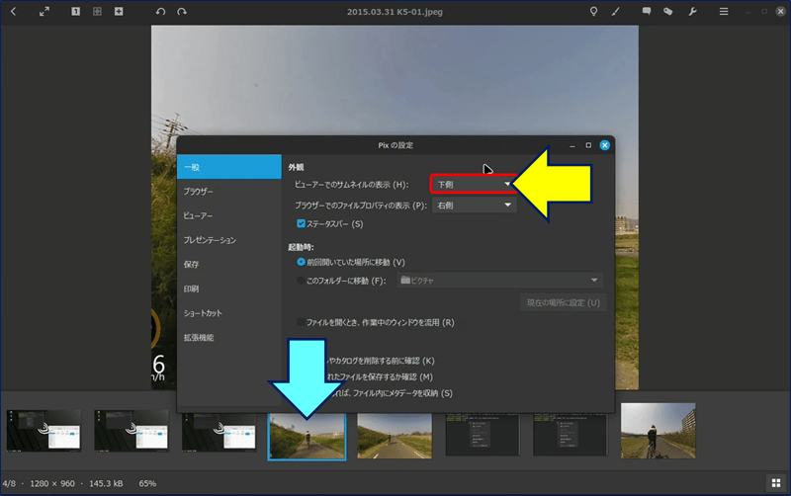791x496 pixels.
Task: Click the 1280 × 960 dimensions text
Action: (52, 483)
